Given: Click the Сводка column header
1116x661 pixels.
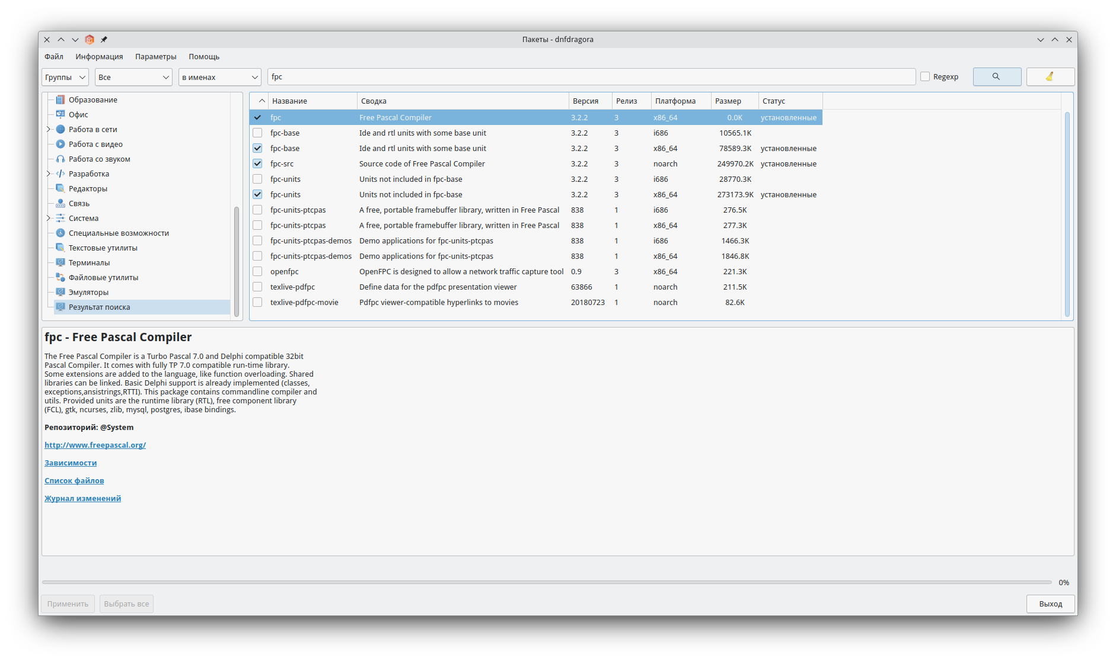Looking at the screenshot, I should [463, 101].
